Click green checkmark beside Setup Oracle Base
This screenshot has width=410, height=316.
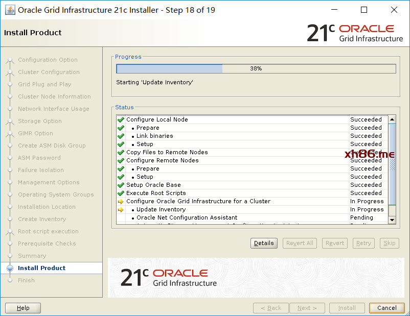[x=121, y=185]
